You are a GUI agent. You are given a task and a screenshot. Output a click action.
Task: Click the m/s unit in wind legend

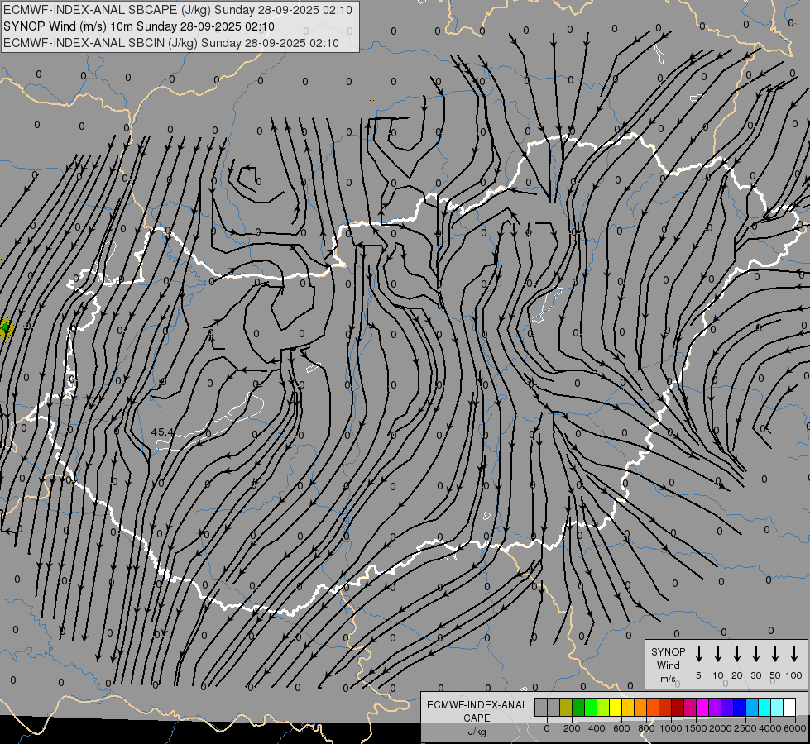coord(668,679)
